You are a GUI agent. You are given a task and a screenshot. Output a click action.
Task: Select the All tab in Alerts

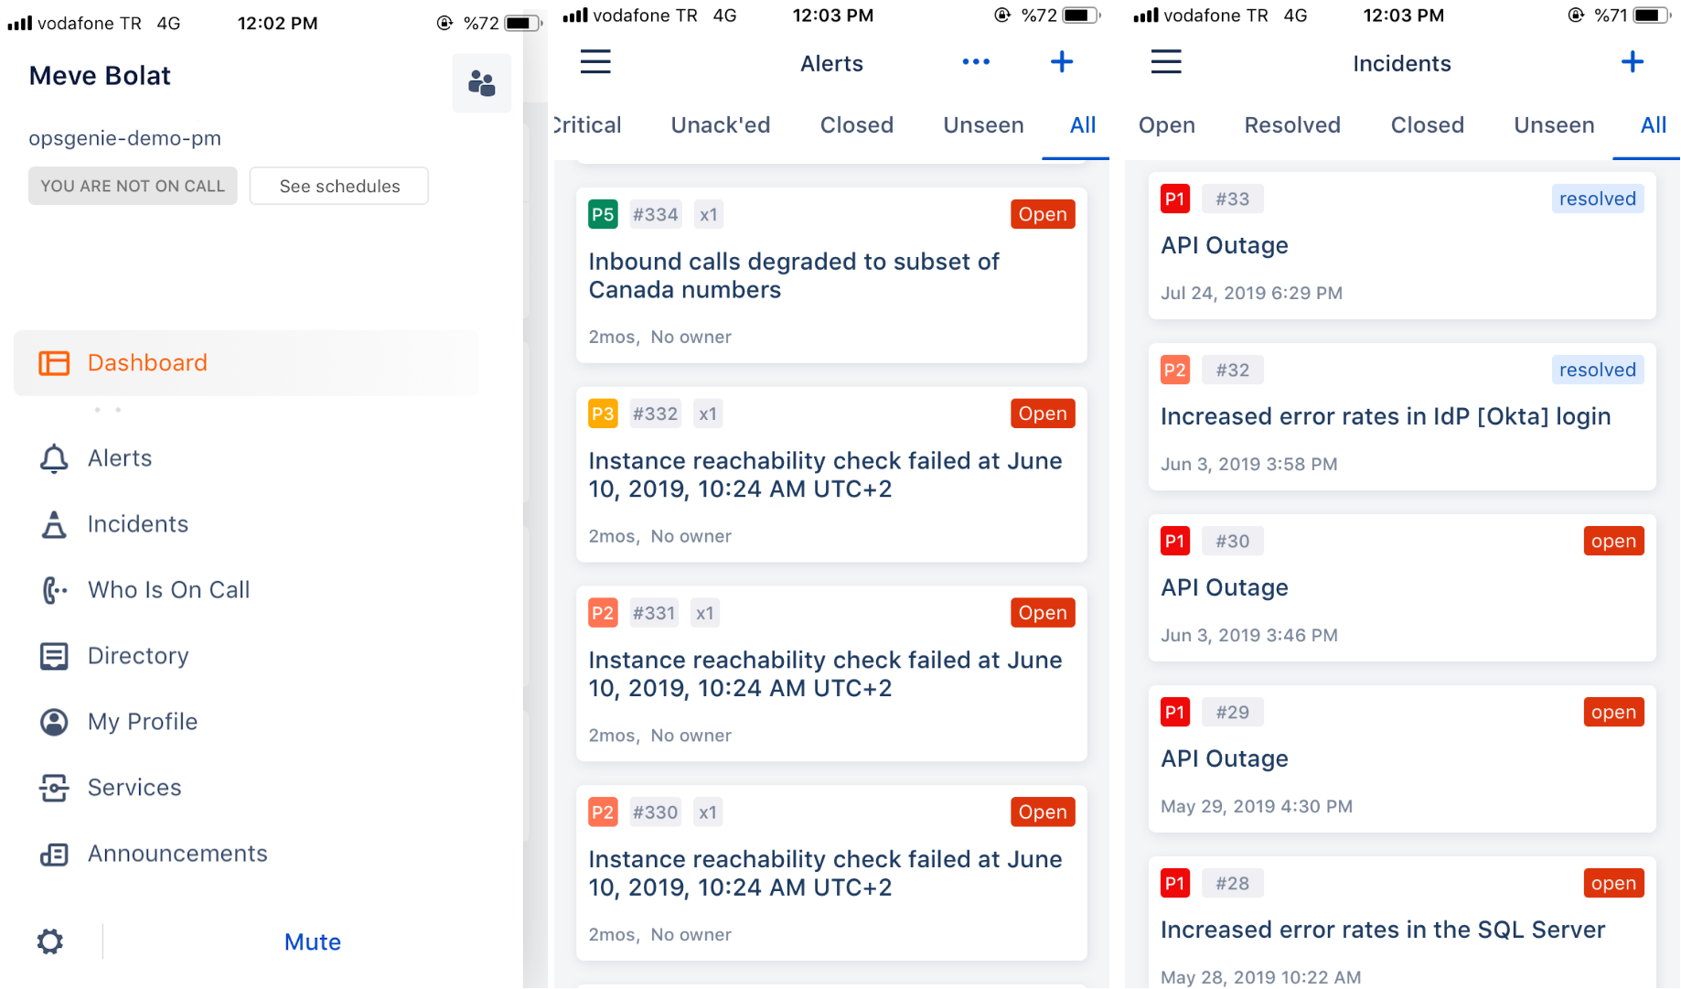pos(1083,125)
